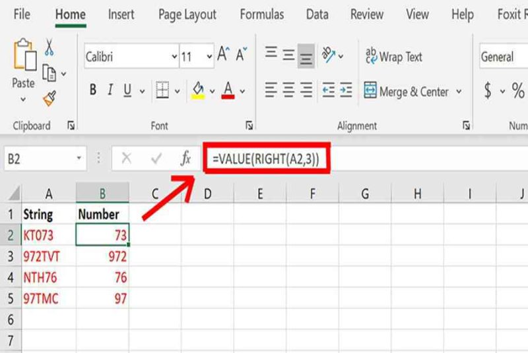528x353 pixels.
Task: Decrease font size with the smaller A
Action: (x=241, y=55)
